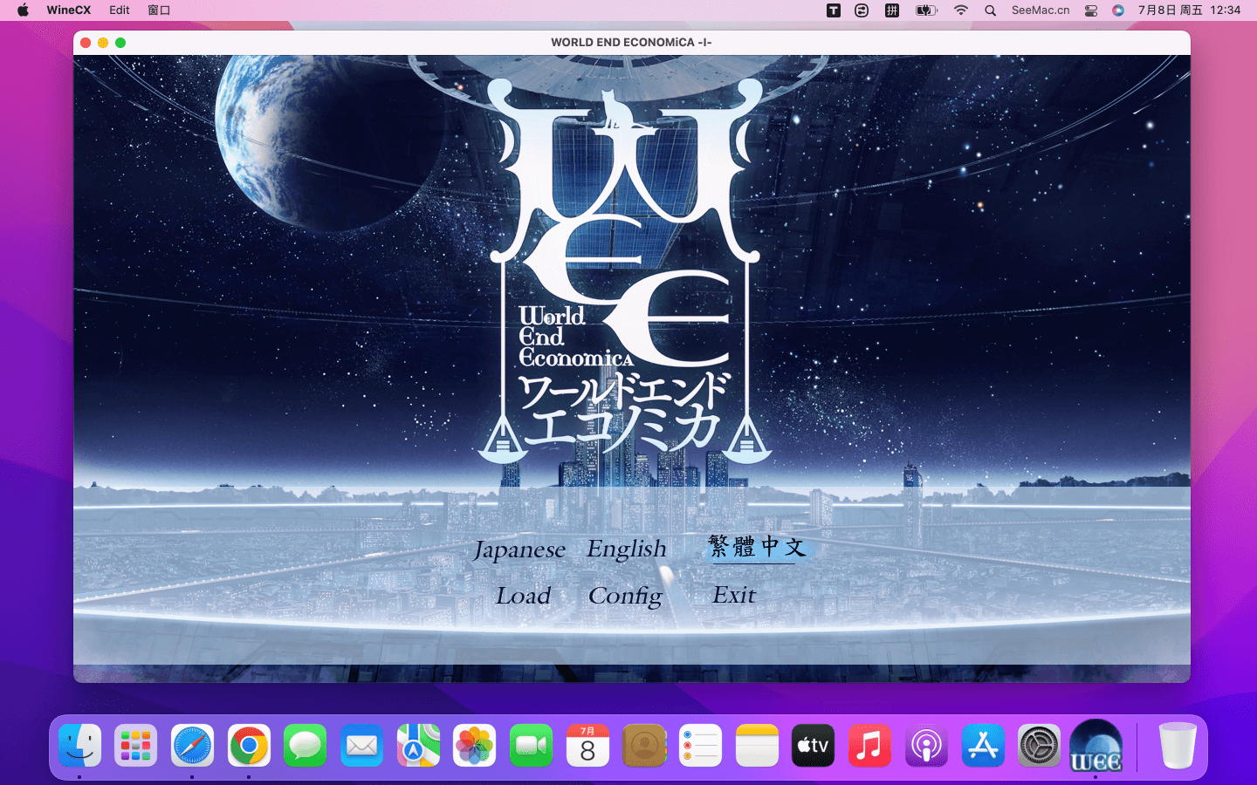Open Spotlight search magnifier icon

[990, 10]
